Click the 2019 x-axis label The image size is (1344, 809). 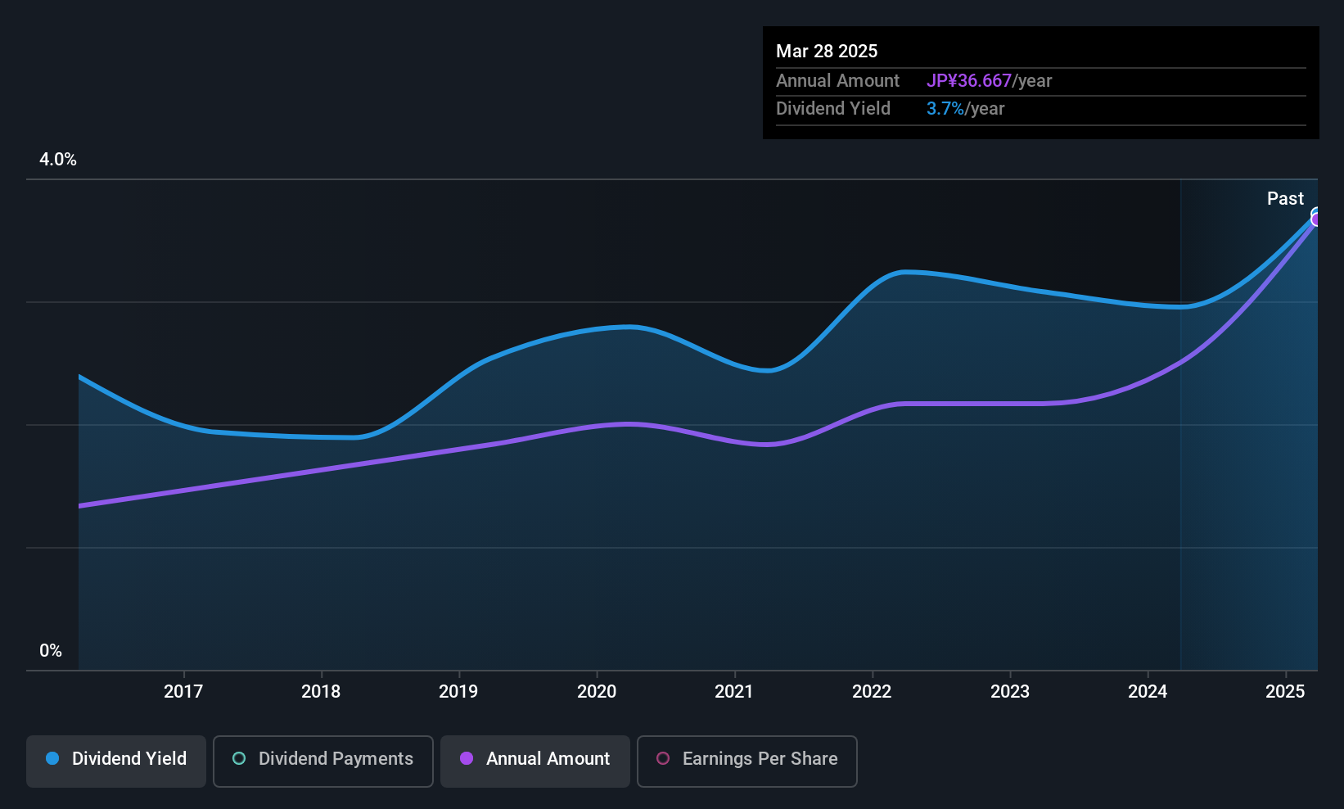458,691
